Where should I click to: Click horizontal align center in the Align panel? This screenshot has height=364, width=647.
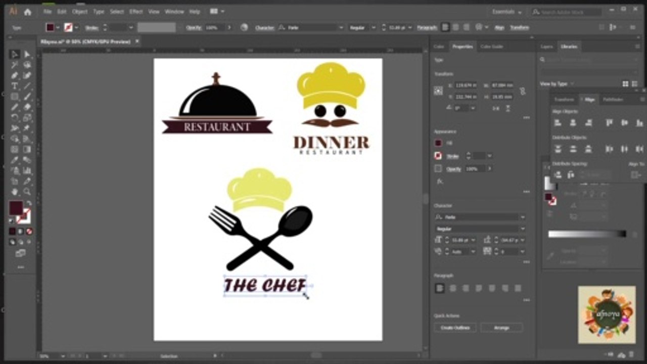(x=573, y=122)
